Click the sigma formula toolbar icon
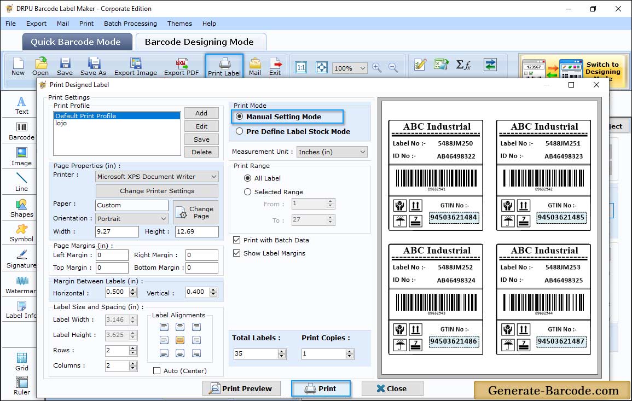This screenshot has width=632, height=401. [463, 65]
